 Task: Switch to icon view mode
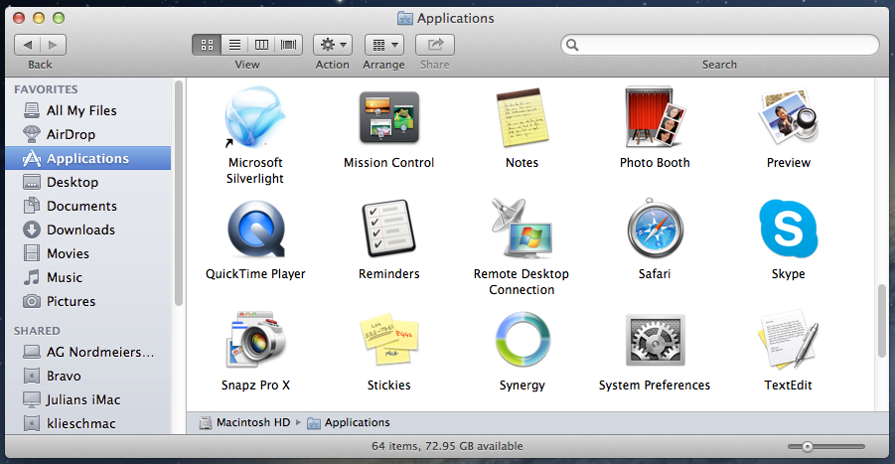point(208,45)
